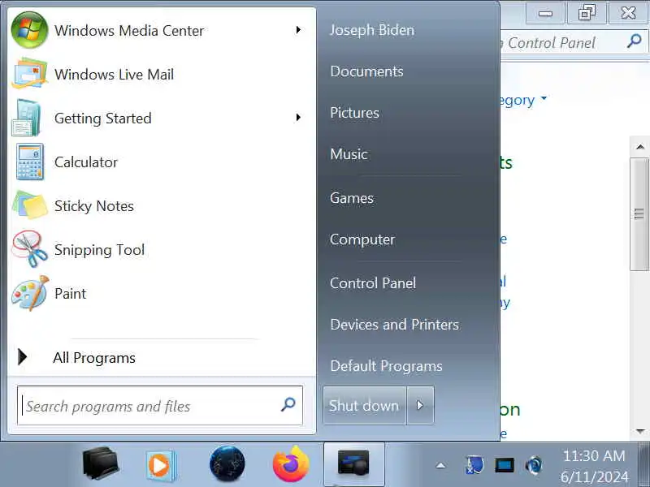Select Sticky Notes program label

[94, 206]
